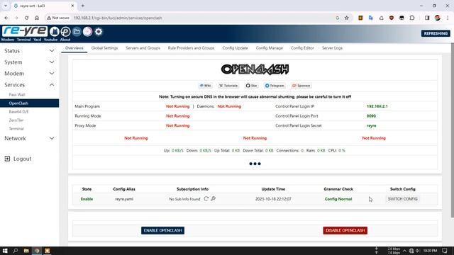Click the reyre.yaml config alias
454x255 pixels.
point(124,199)
